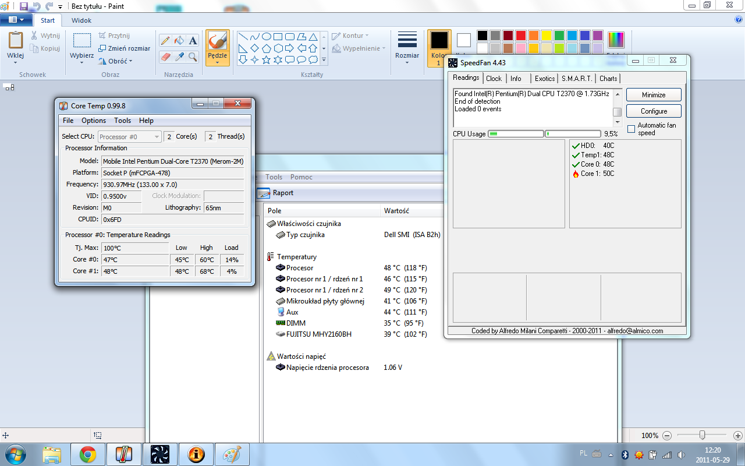Click the Windows Start orb

coord(15,454)
